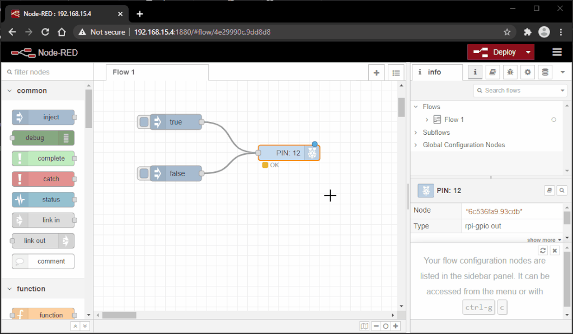
Task: Trigger the false inject node button
Action: 144,173
